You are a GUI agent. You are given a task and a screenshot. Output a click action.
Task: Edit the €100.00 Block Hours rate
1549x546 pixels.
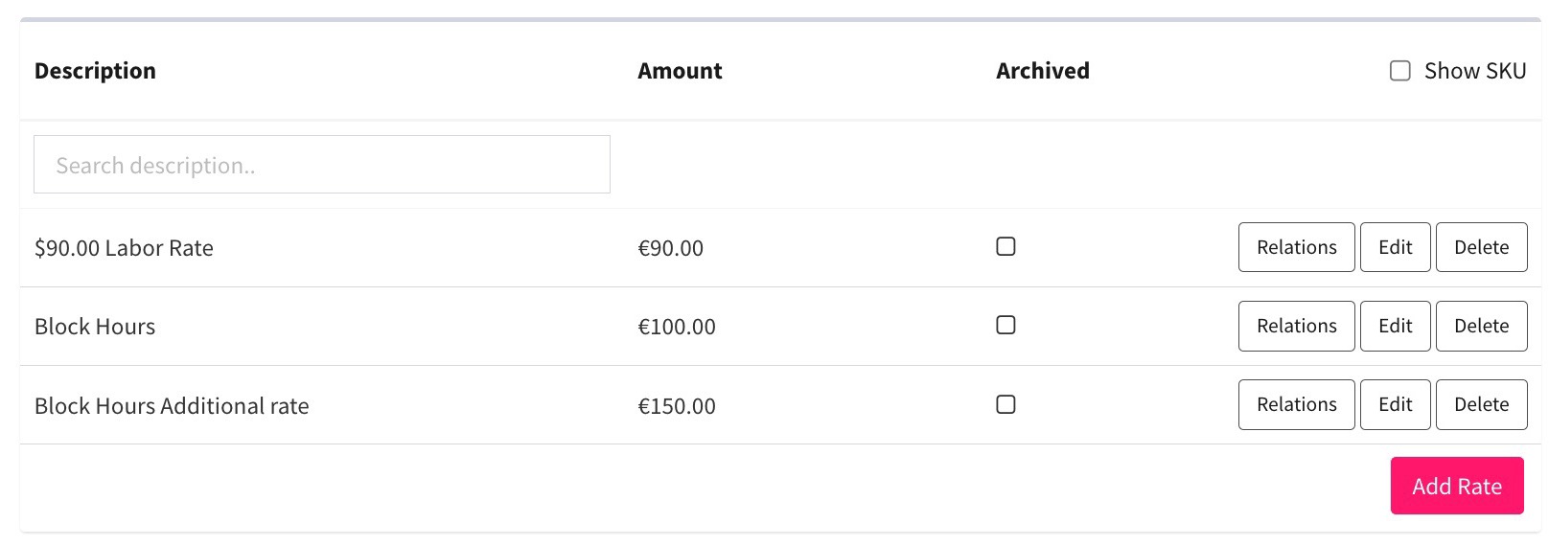click(x=1395, y=326)
